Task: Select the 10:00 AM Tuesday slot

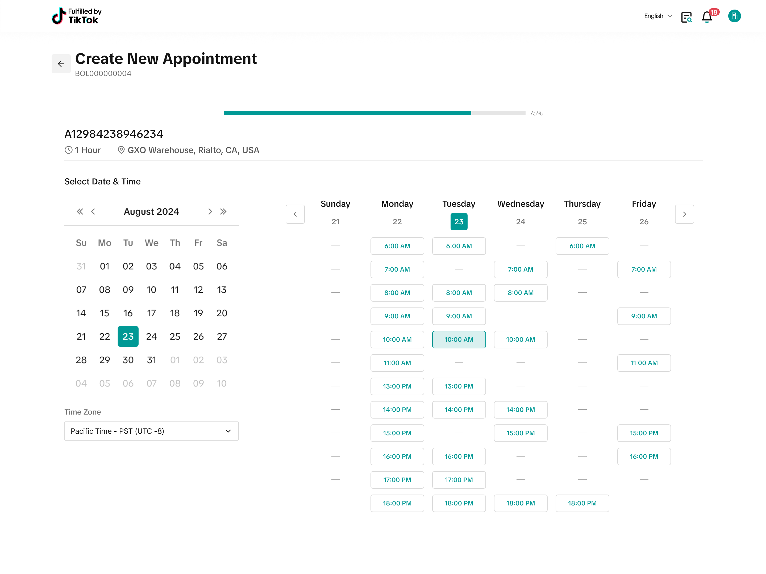Action: tap(459, 339)
